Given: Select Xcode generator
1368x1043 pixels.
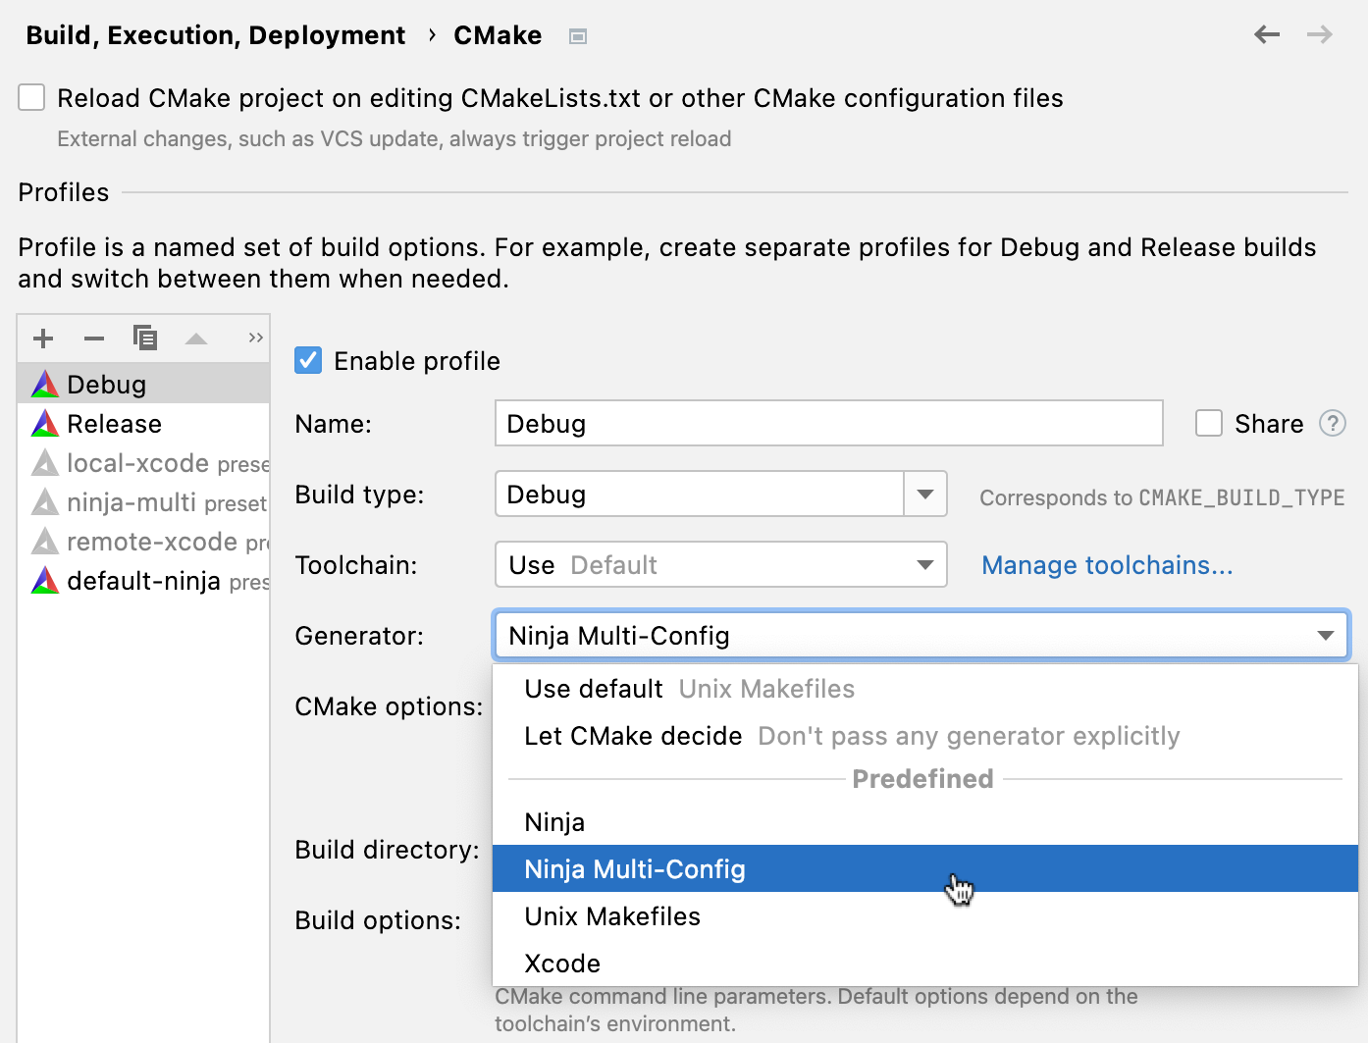Looking at the screenshot, I should pyautogui.click(x=924, y=964).
